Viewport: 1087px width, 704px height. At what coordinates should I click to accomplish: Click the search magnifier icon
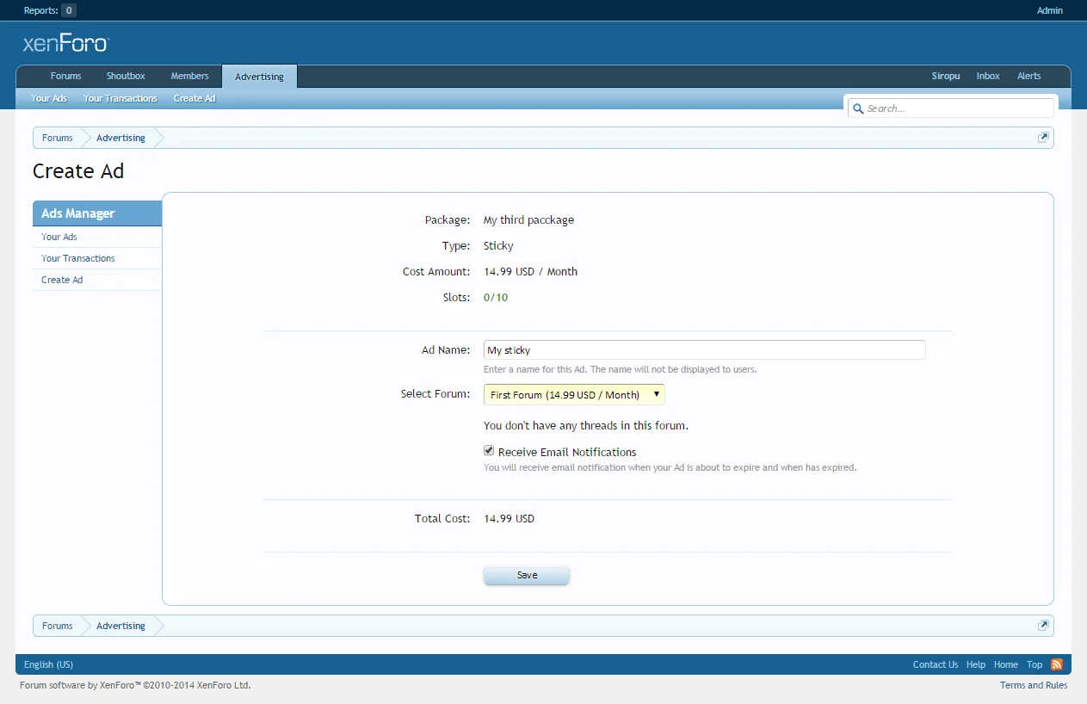[x=857, y=108]
